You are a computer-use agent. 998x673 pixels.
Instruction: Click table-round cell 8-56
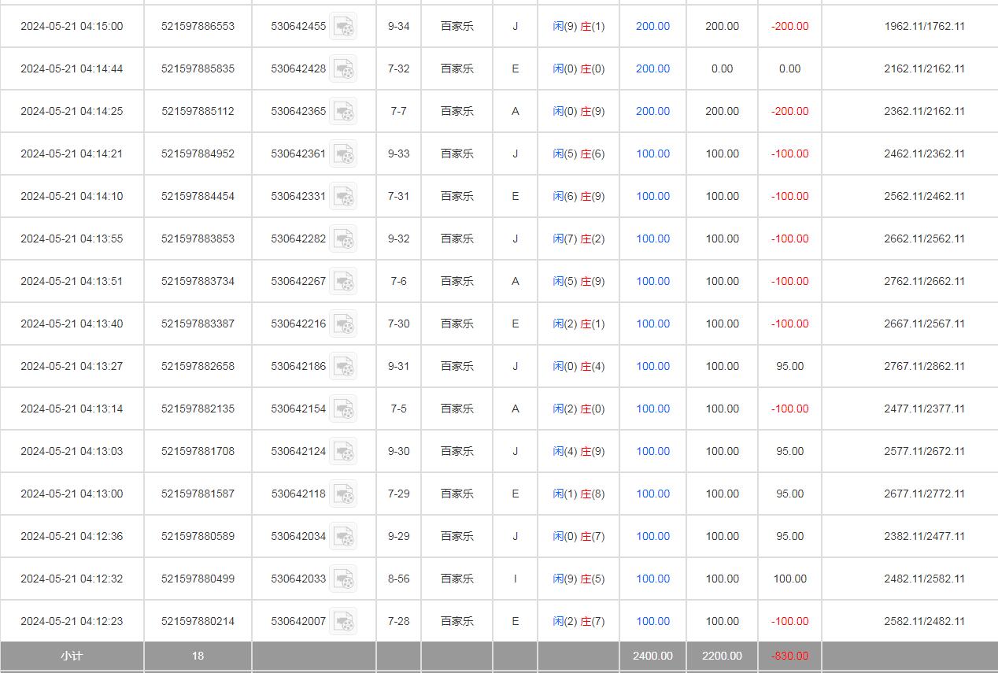point(398,579)
